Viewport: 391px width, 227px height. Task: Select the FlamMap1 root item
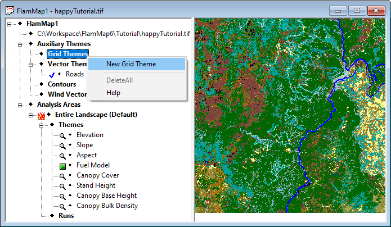click(x=42, y=24)
